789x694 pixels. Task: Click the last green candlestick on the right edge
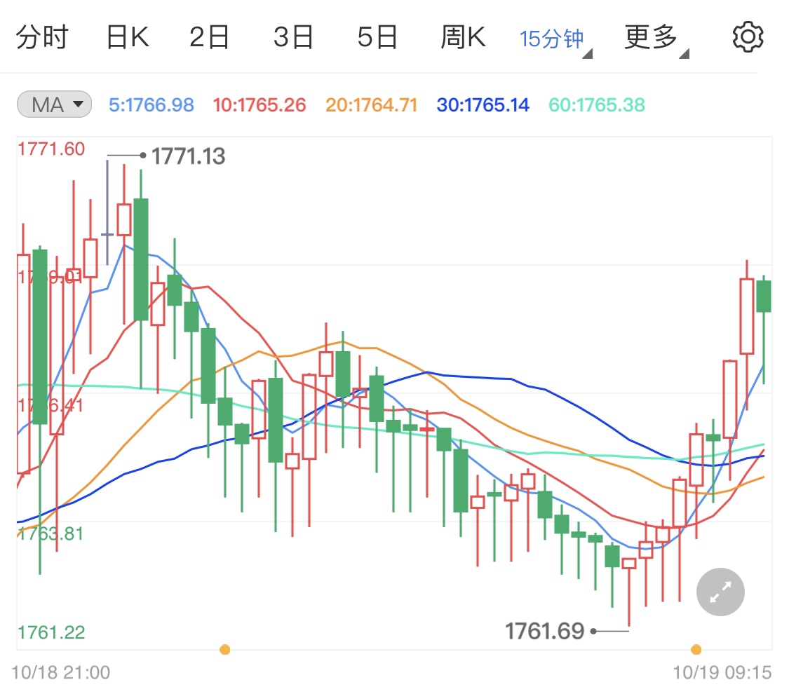764,297
